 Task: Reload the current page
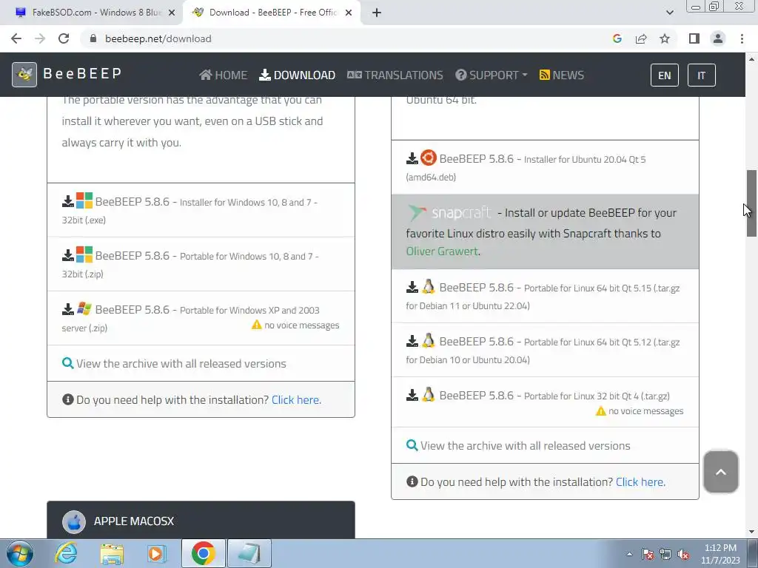point(64,38)
